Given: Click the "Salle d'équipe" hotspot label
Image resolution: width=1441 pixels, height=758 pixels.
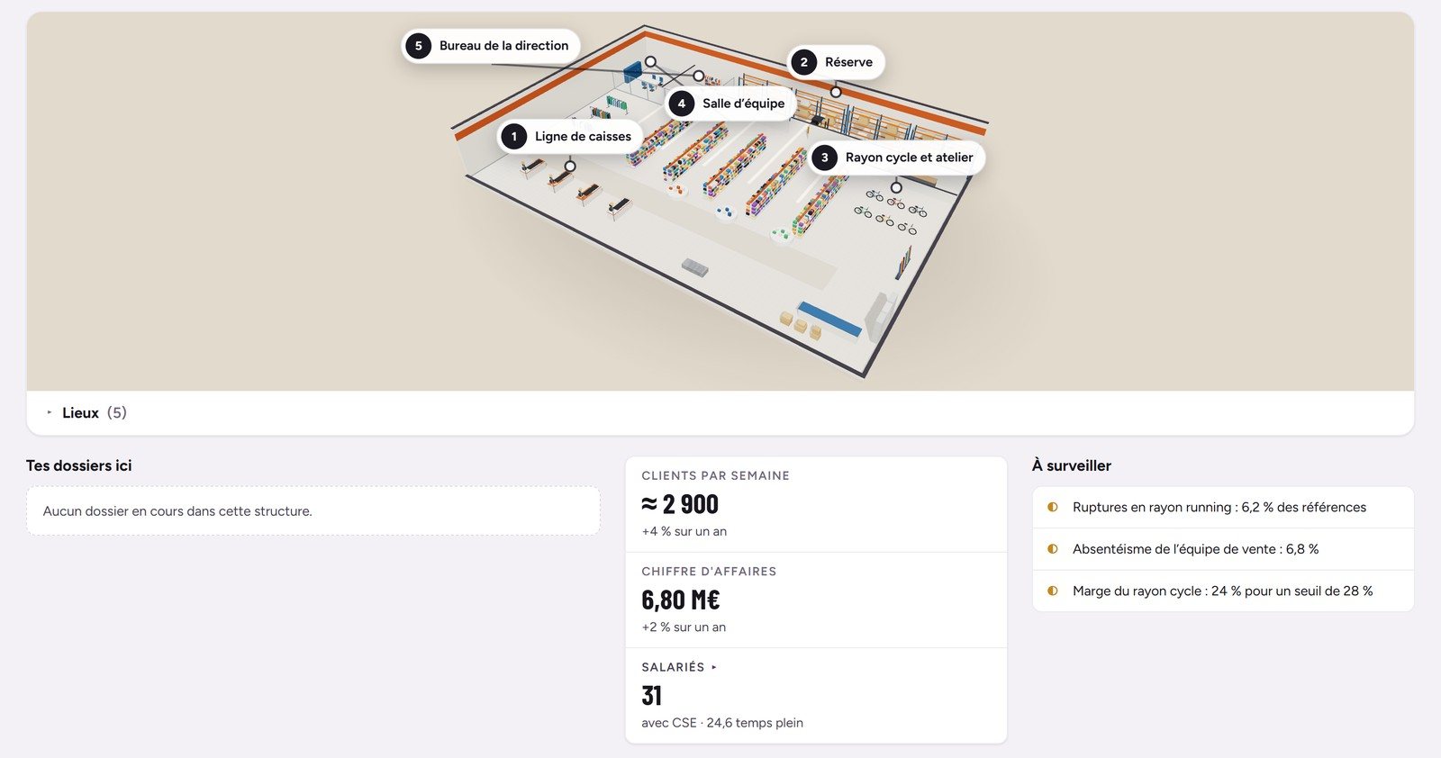Looking at the screenshot, I should click(731, 104).
